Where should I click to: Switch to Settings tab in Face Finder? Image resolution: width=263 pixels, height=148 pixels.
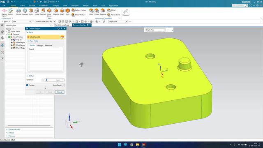tap(40, 46)
